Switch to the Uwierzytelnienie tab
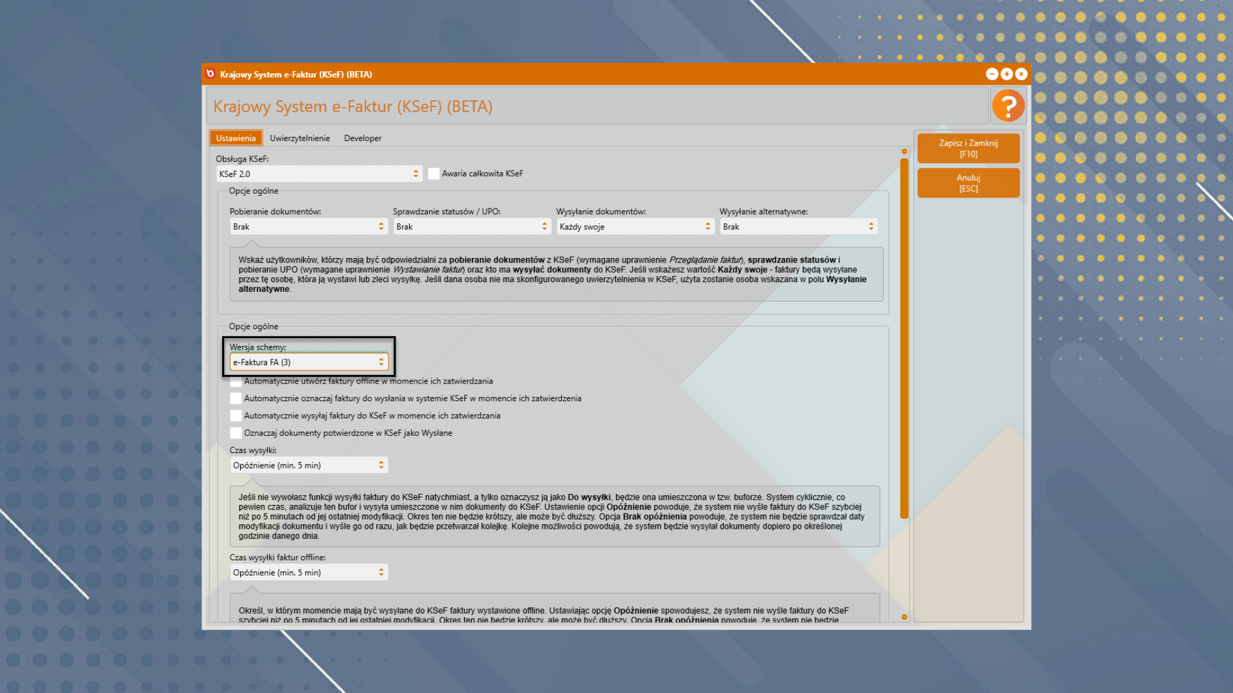The height and width of the screenshot is (693, 1233). click(299, 138)
